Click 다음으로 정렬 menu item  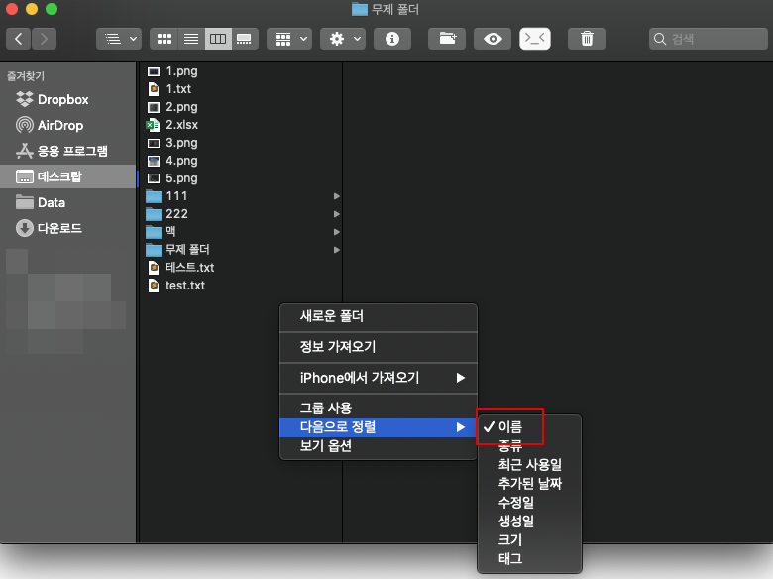click(x=379, y=427)
